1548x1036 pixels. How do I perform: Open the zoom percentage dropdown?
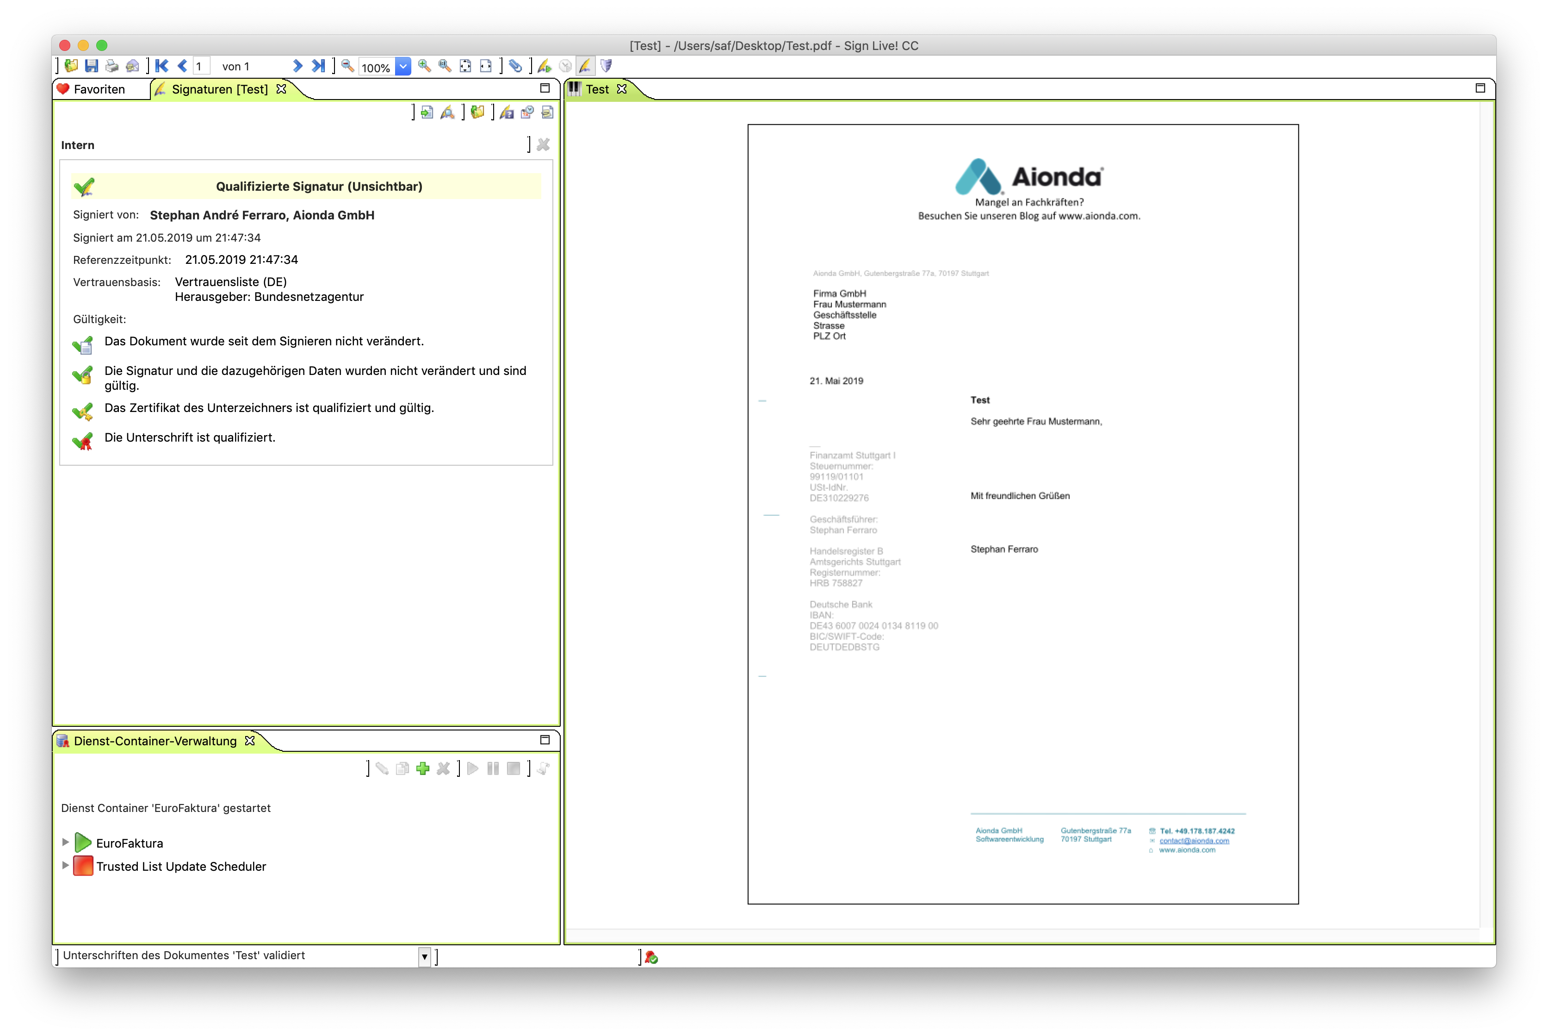coord(402,67)
